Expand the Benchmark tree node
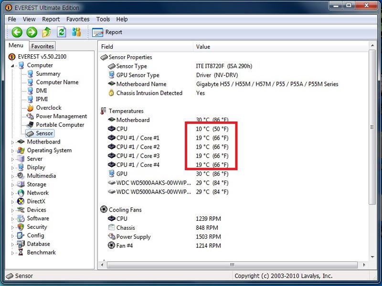Viewport: 382px width, 286px height. [12, 253]
